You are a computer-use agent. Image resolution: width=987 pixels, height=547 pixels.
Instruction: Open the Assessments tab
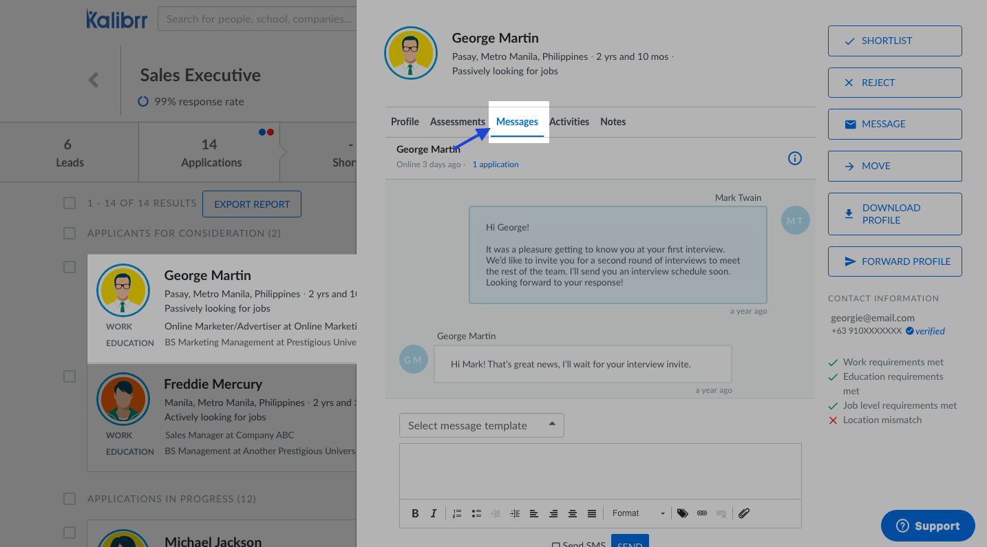pyautogui.click(x=457, y=122)
